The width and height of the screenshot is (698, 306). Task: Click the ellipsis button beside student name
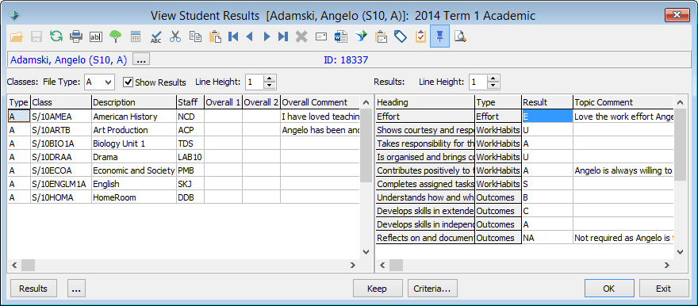click(x=141, y=59)
